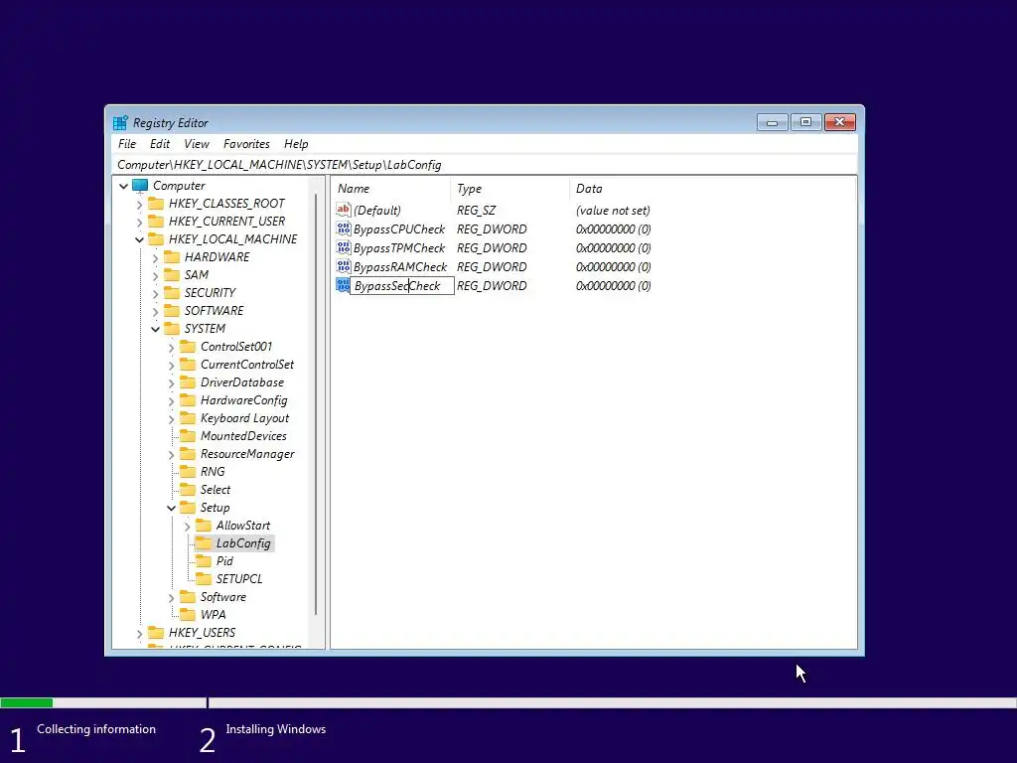Click the Keyboard Layout folder icon
The height and width of the screenshot is (763, 1017).
coord(188,418)
